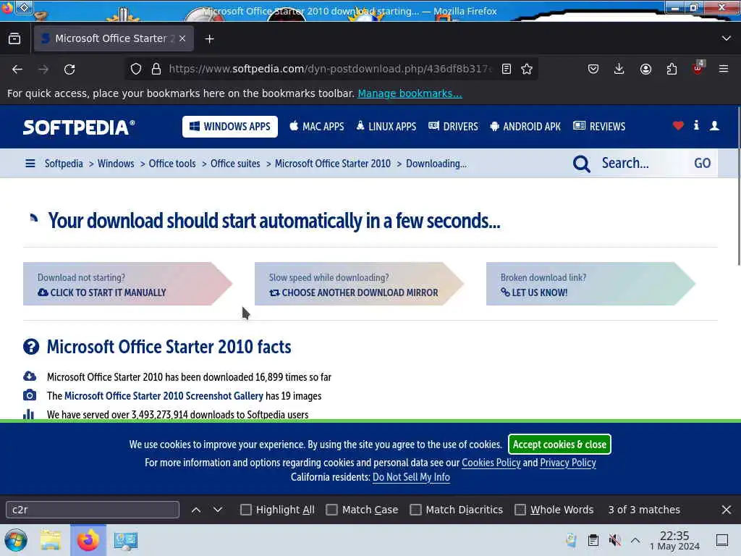Viewport: 741px width, 556px height.
Task: Enable Highlight All checkbox
Action: pyautogui.click(x=246, y=510)
